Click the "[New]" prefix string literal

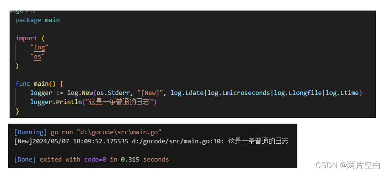151,93
